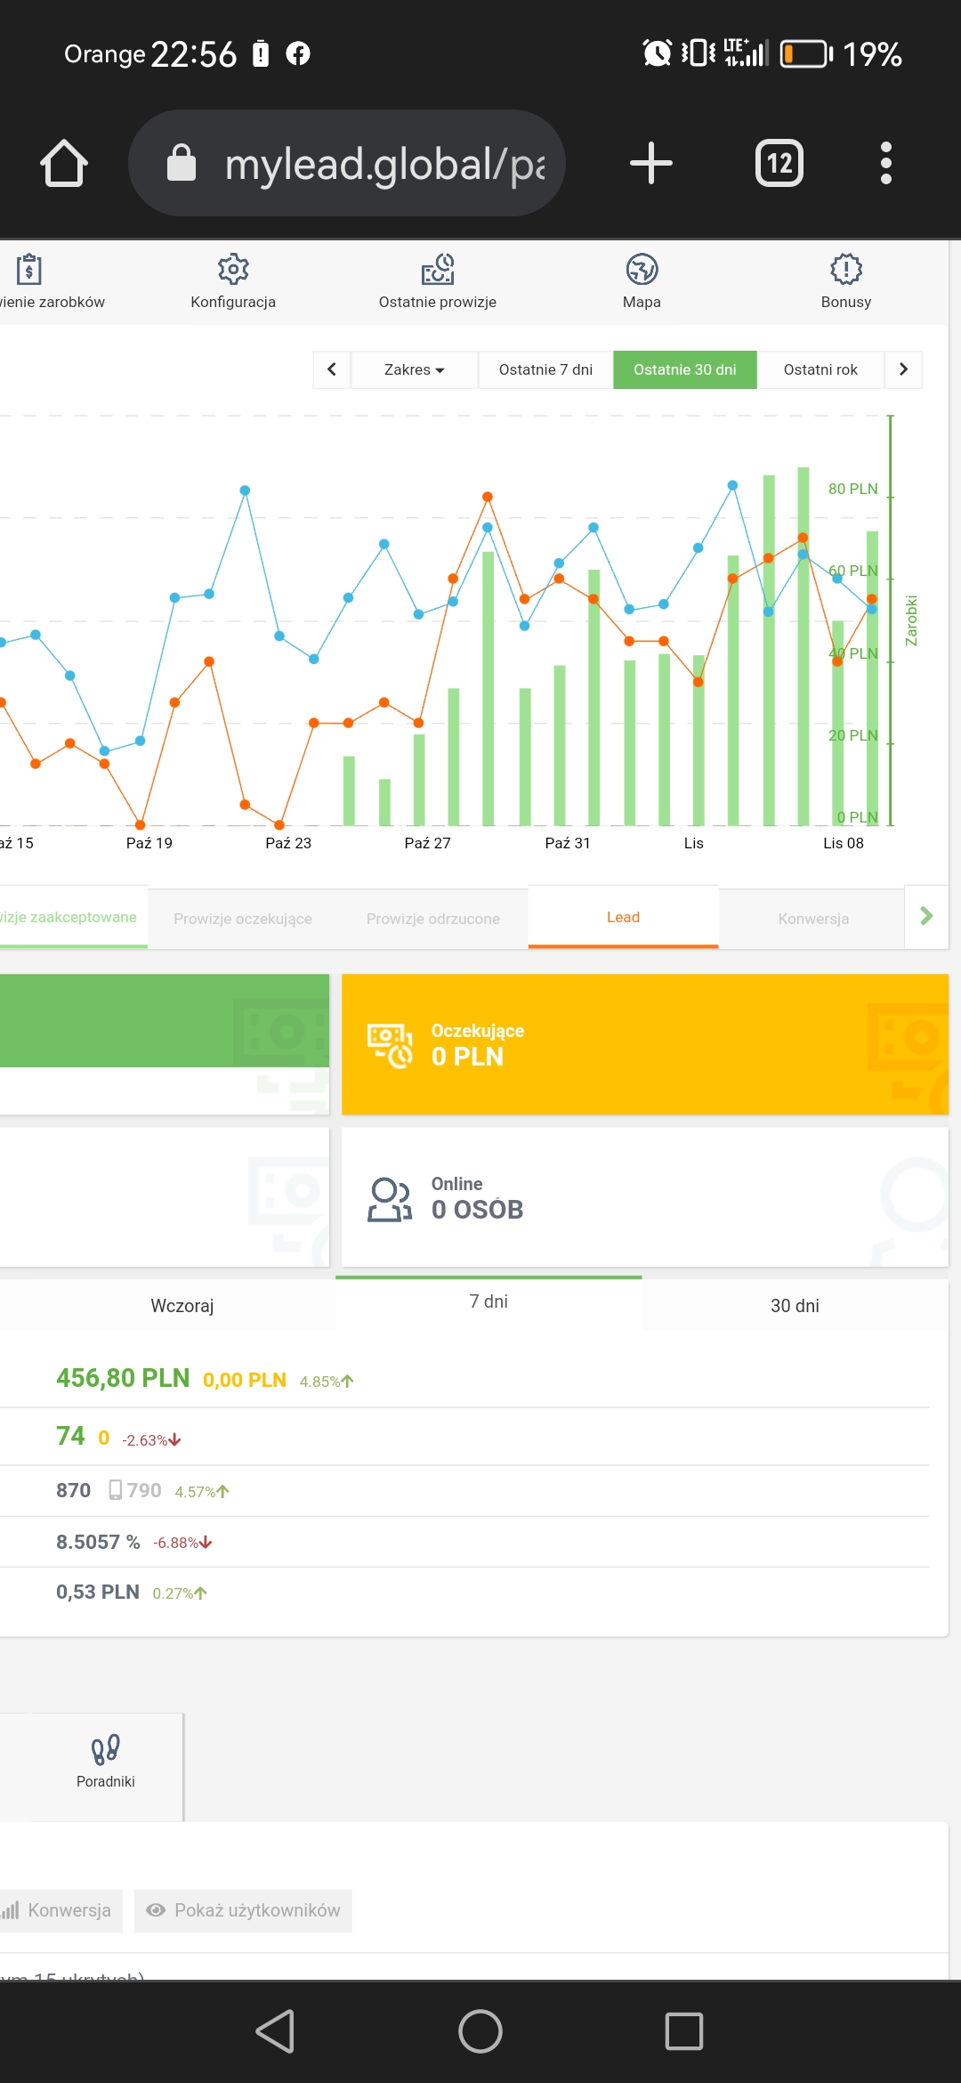
Task: Open the Konfiguracja gear icon
Action: tap(233, 270)
